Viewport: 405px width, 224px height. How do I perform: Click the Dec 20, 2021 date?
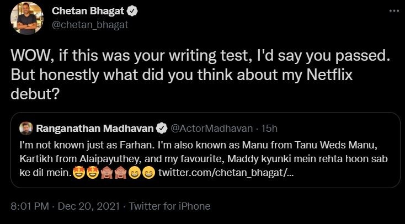86,206
